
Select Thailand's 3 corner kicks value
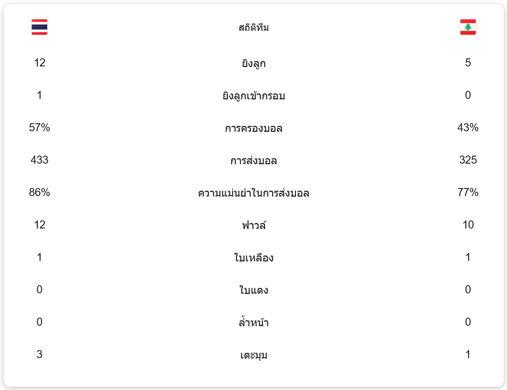point(39,354)
